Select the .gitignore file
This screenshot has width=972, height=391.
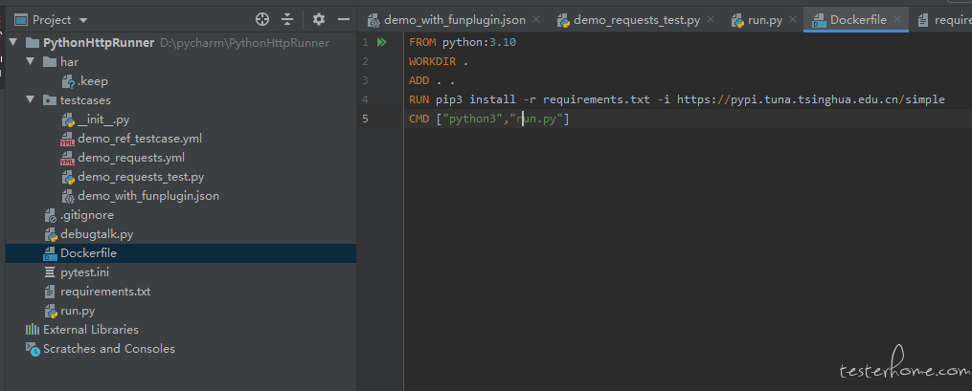tap(87, 215)
